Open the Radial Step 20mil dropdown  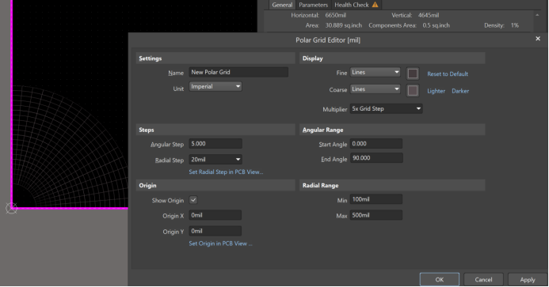[x=215, y=160]
